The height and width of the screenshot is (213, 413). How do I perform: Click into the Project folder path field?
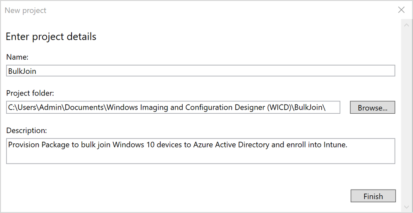point(174,108)
